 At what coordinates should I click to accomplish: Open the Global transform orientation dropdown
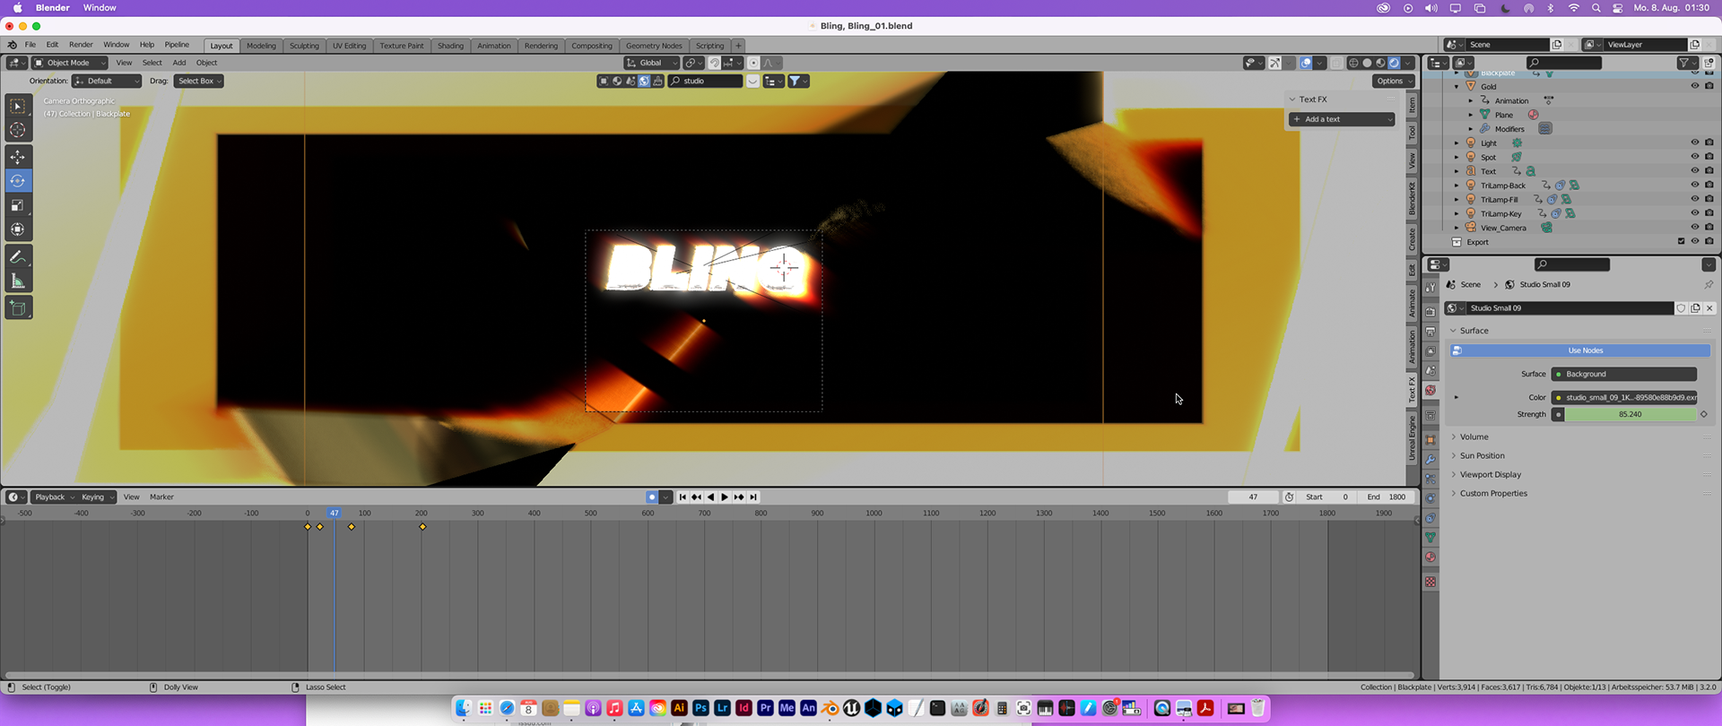tap(652, 63)
